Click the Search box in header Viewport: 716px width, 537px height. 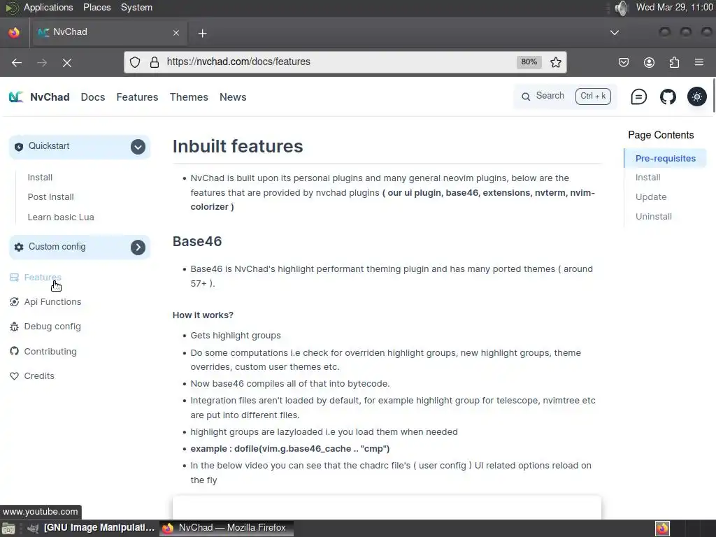pyautogui.click(x=565, y=96)
